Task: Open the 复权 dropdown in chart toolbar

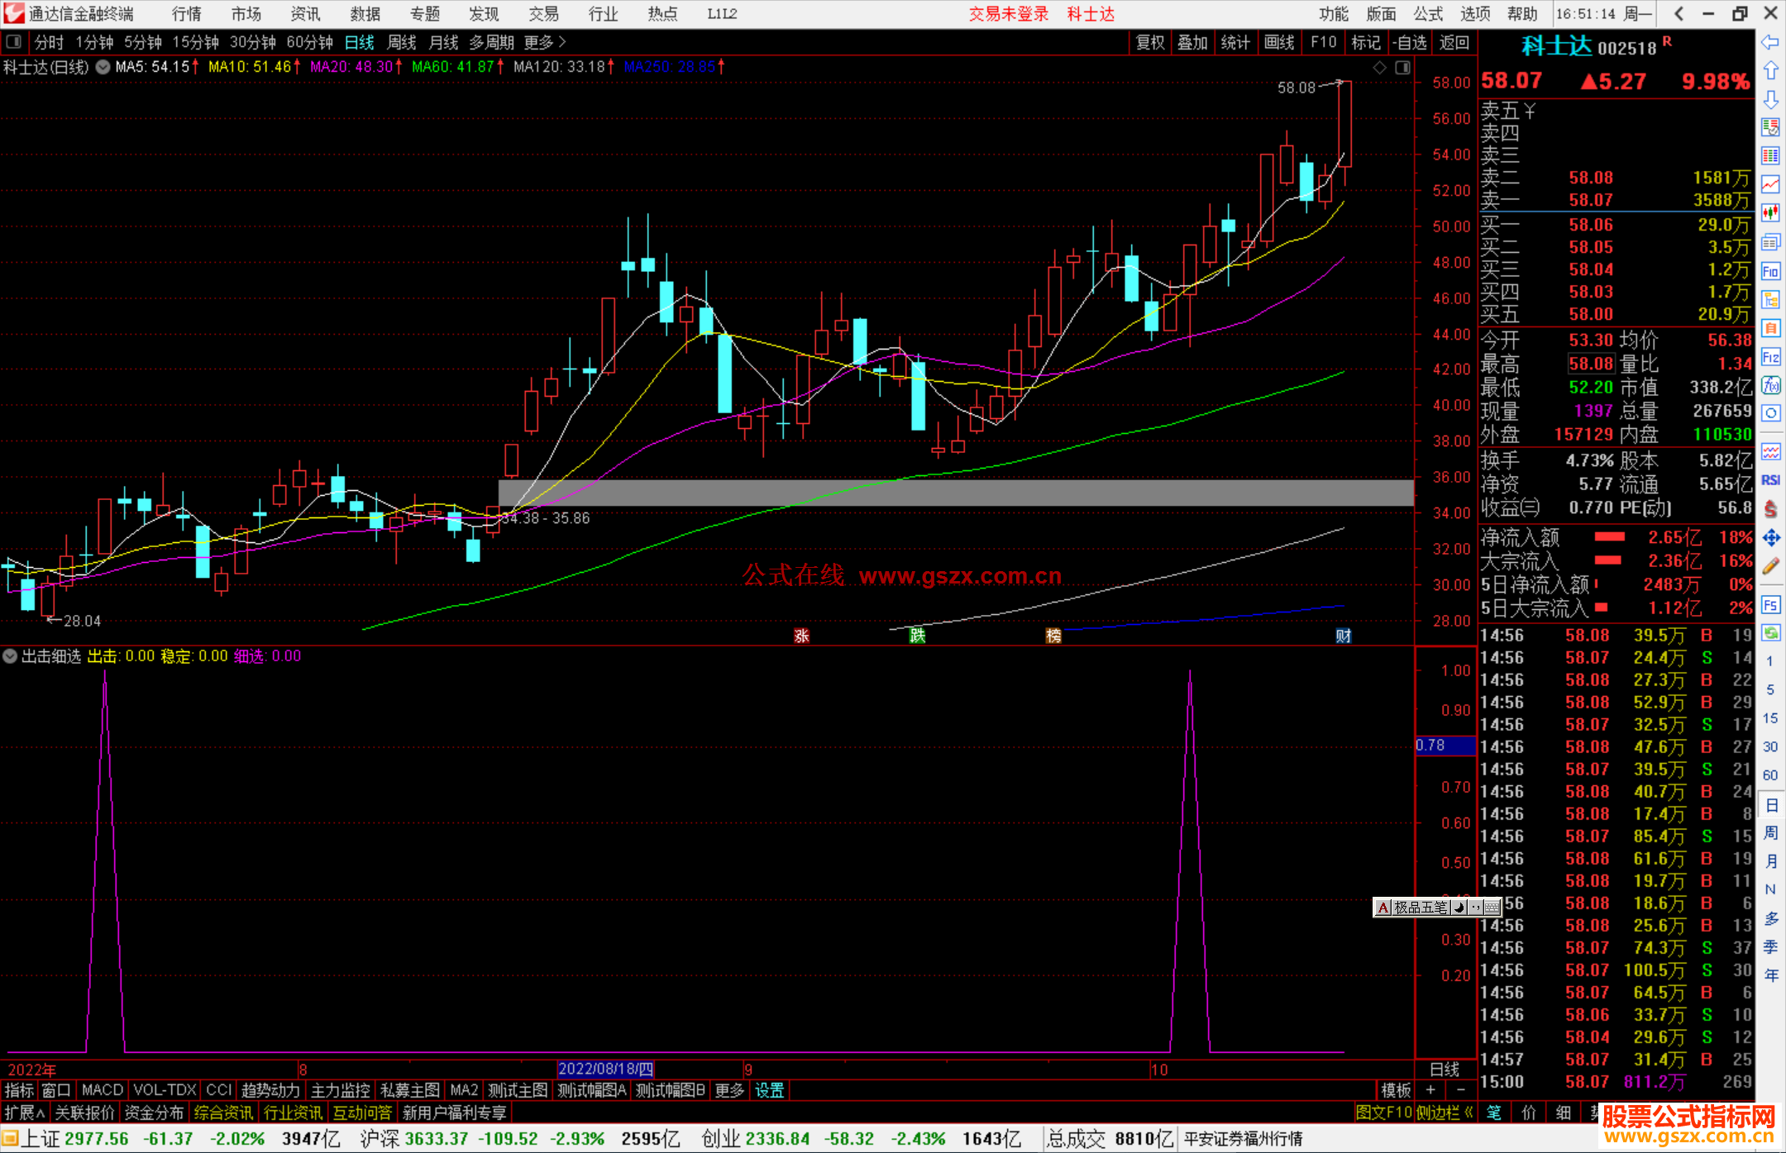Action: pyautogui.click(x=1150, y=42)
